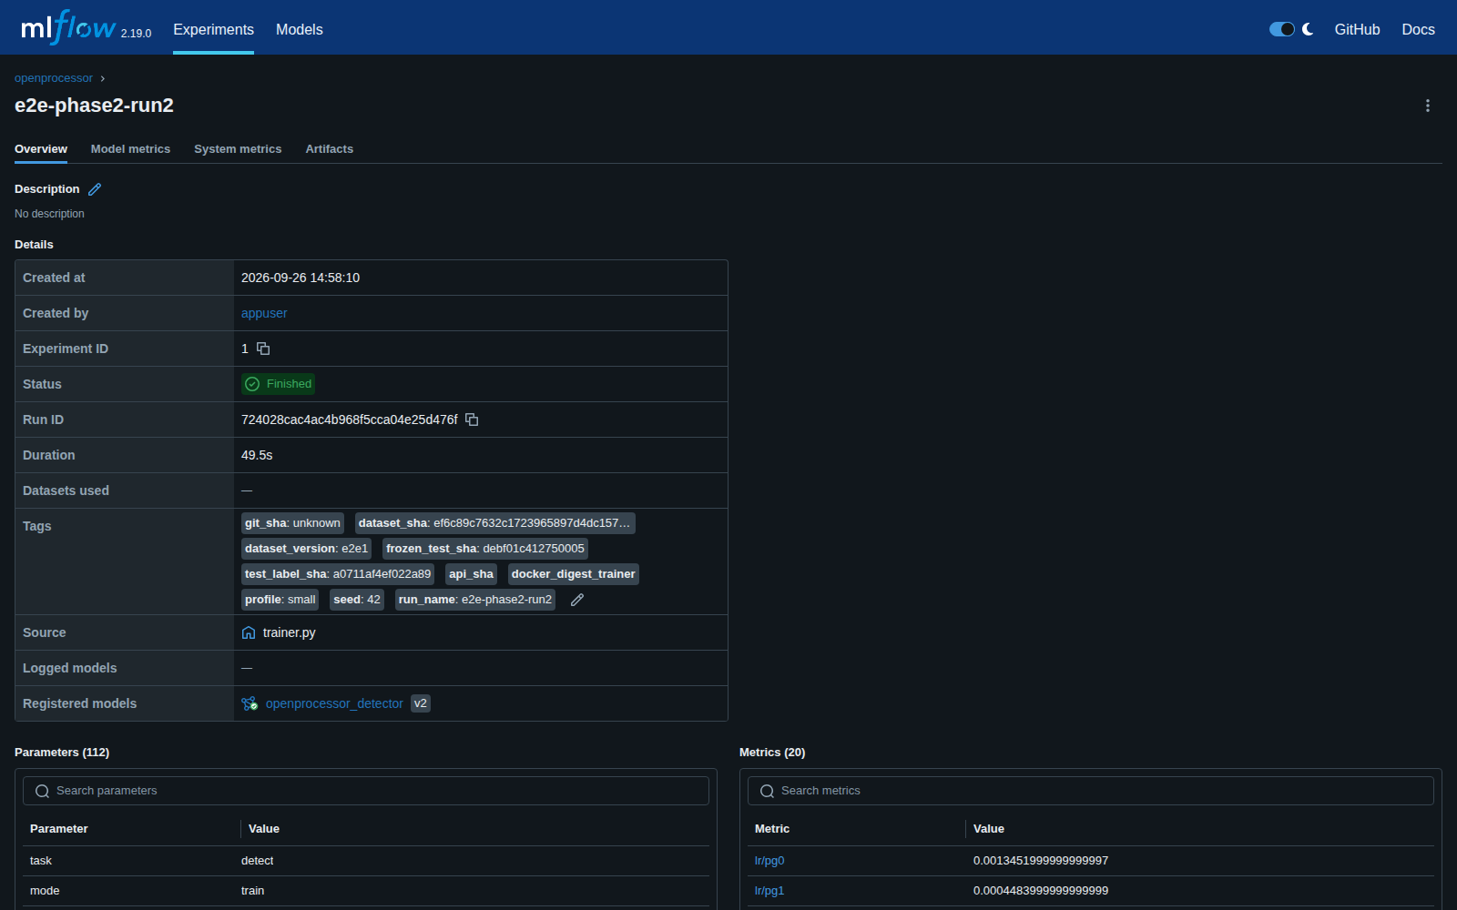The width and height of the screenshot is (1457, 910).
Task: Go to openprocessor experiment breadcrumb
Action: tap(54, 78)
